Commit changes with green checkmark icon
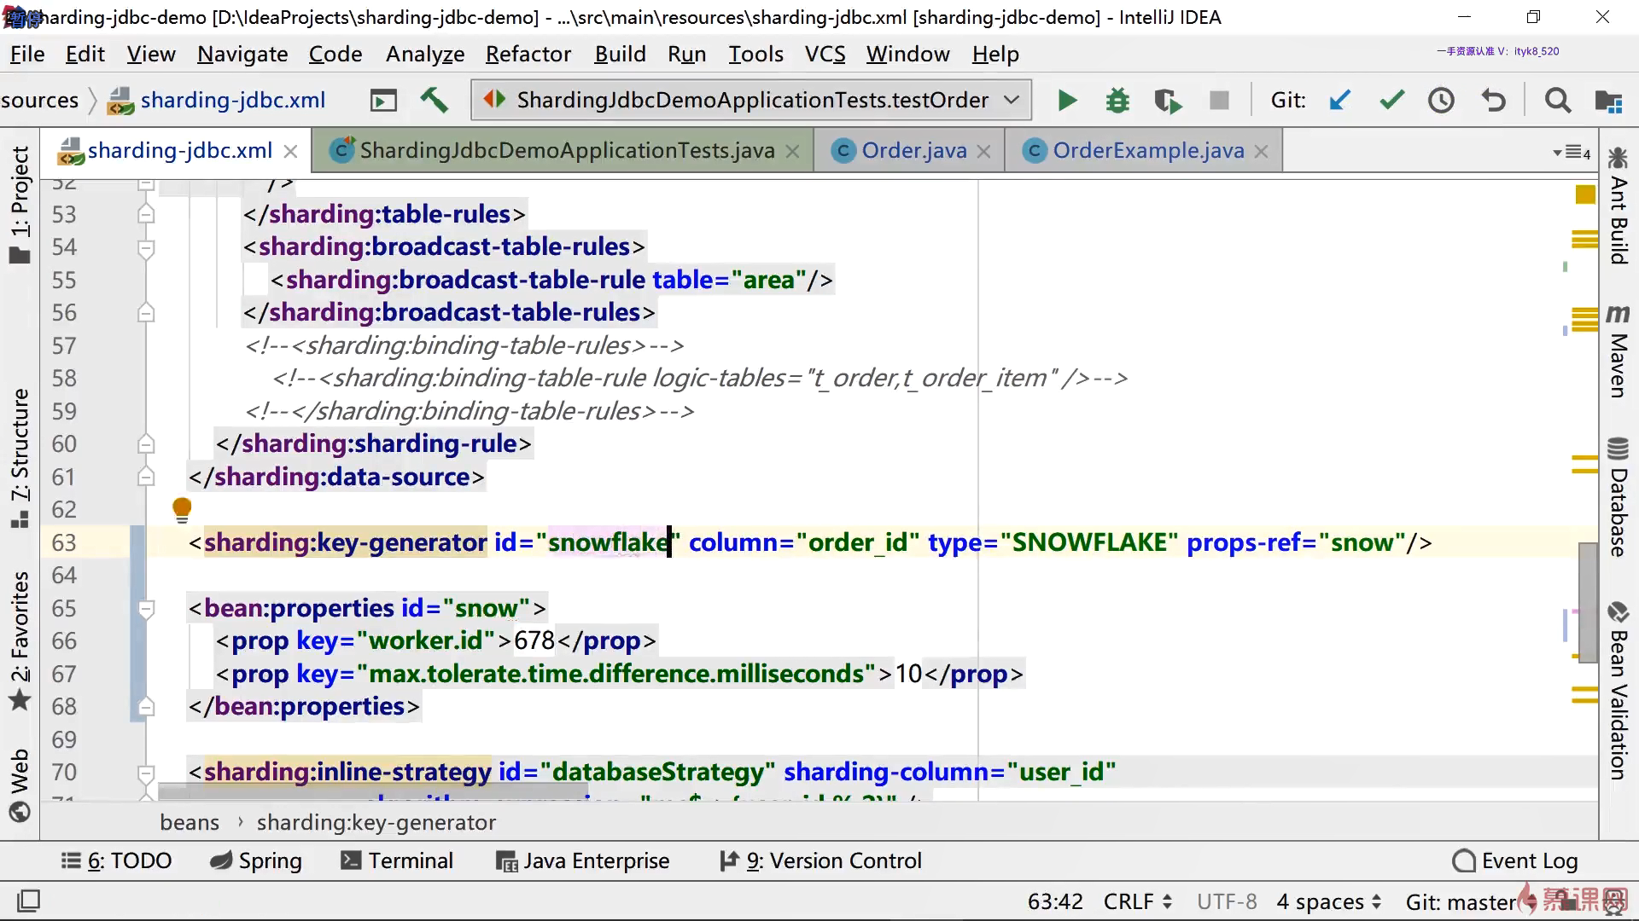Screen dimensions: 1639x921 pos(1391,101)
